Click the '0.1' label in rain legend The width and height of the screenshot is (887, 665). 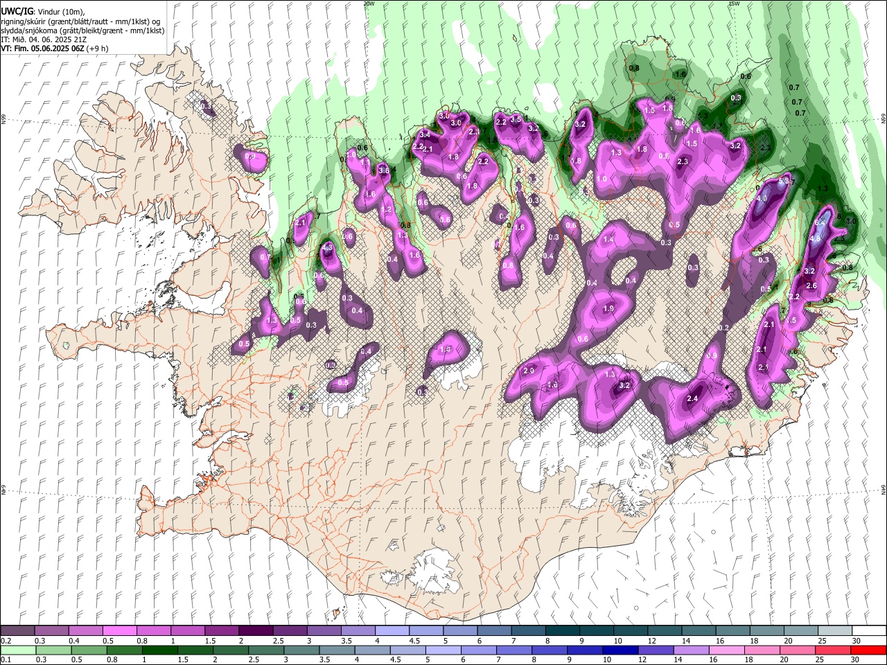[6, 660]
